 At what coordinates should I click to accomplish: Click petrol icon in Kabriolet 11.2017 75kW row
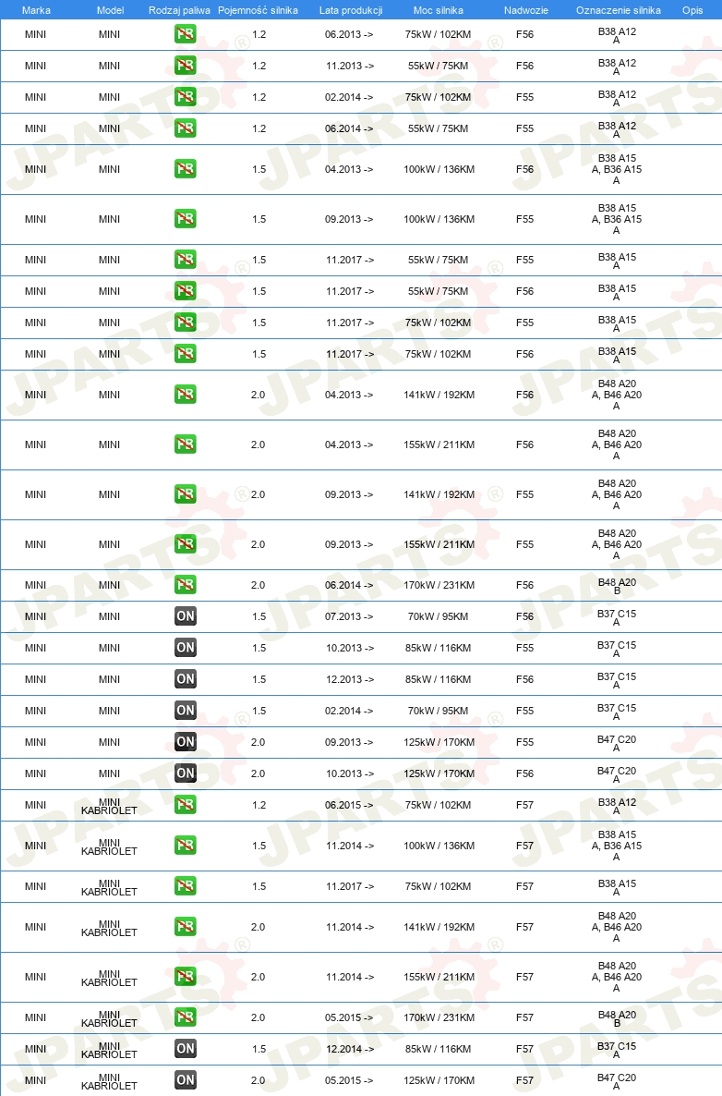coord(185,885)
